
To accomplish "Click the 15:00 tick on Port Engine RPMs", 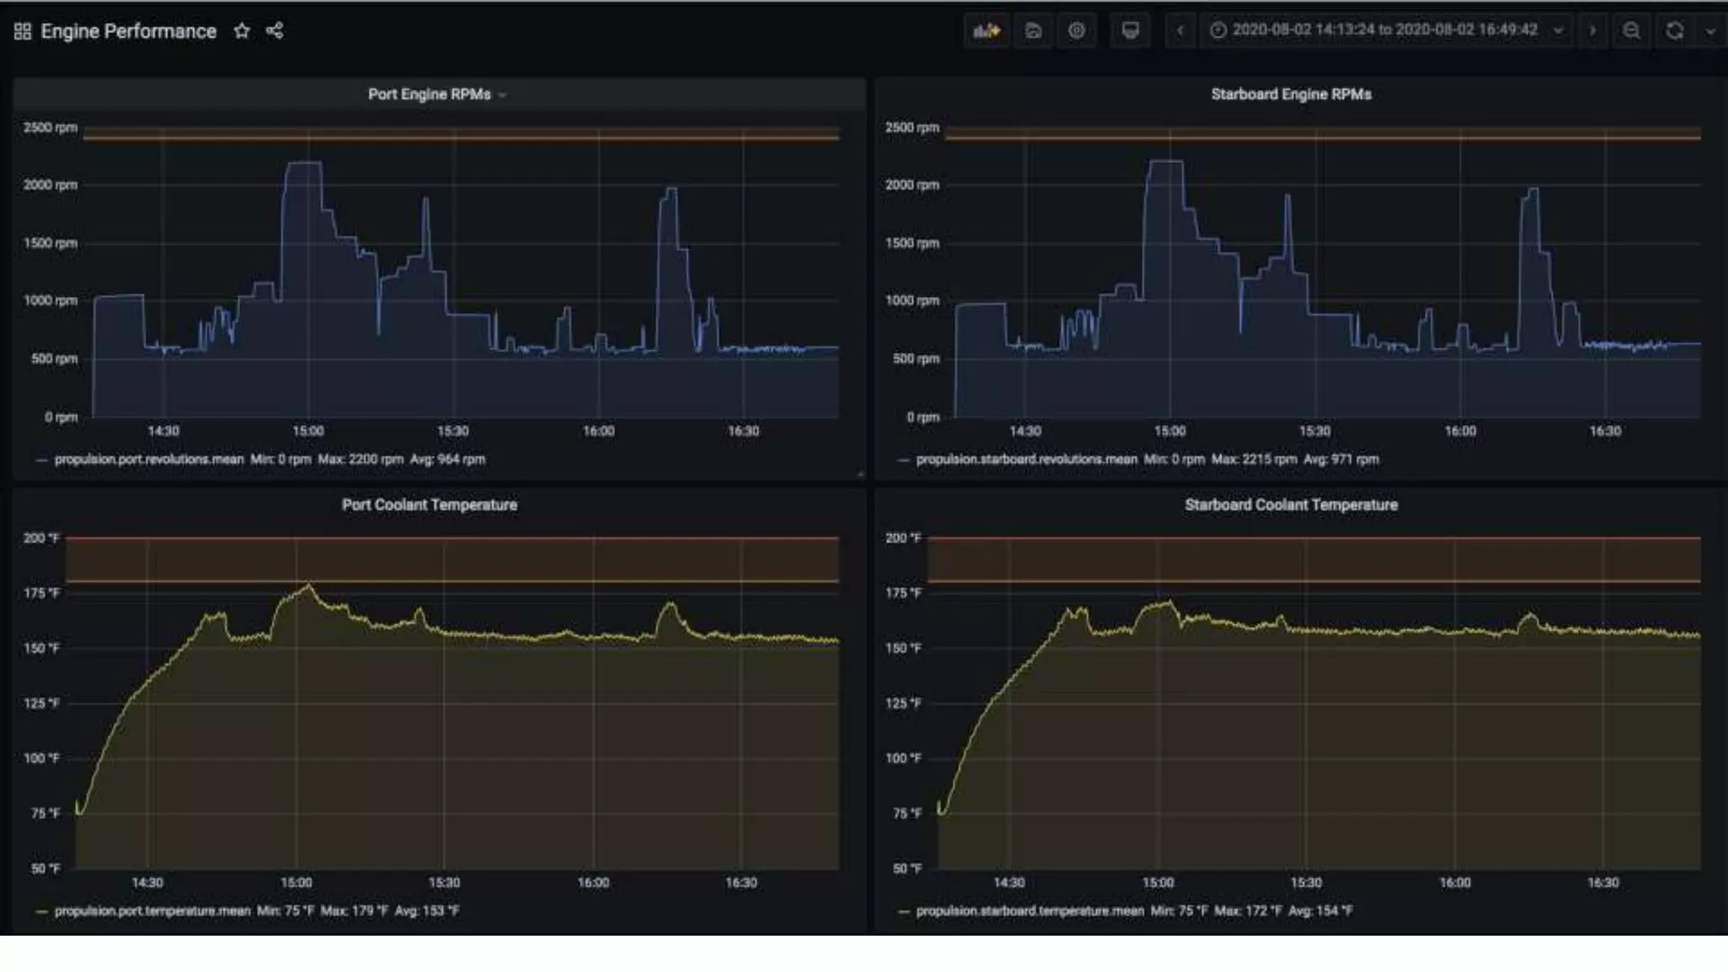I will pos(308,431).
